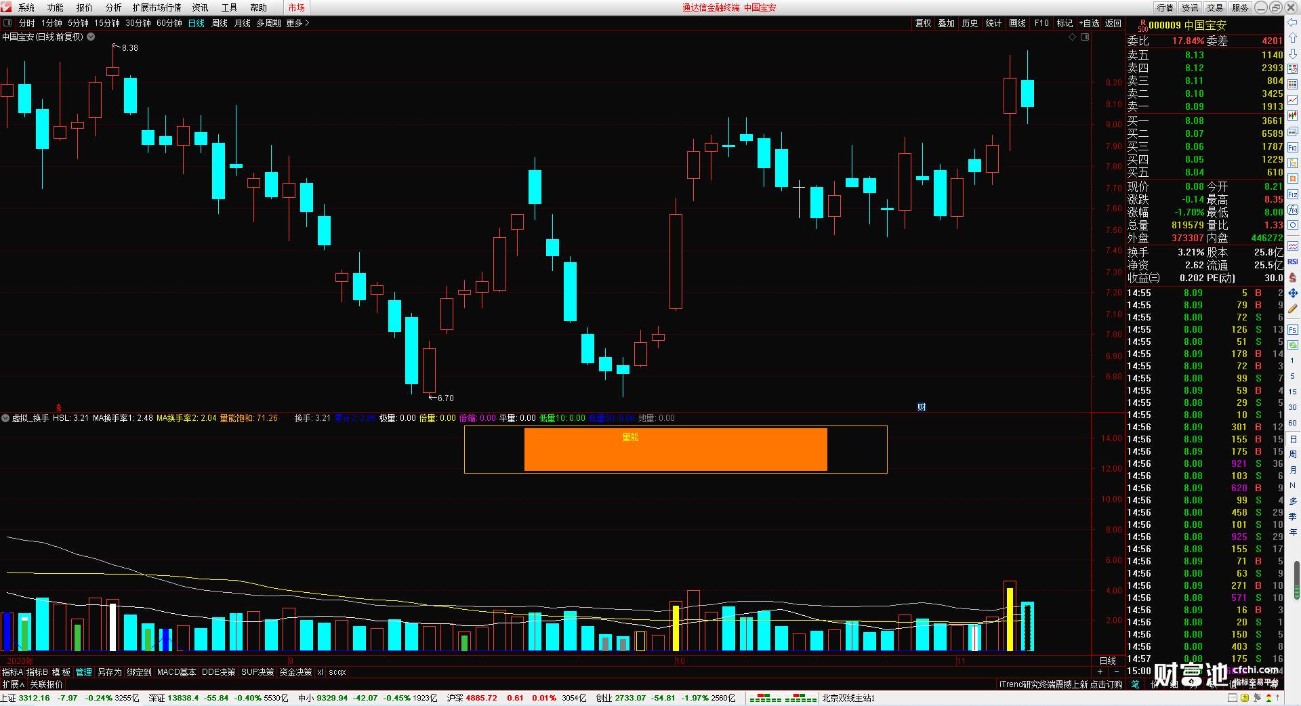1301x706 pixels.
Task: Open the 分析 menu
Action: (114, 7)
